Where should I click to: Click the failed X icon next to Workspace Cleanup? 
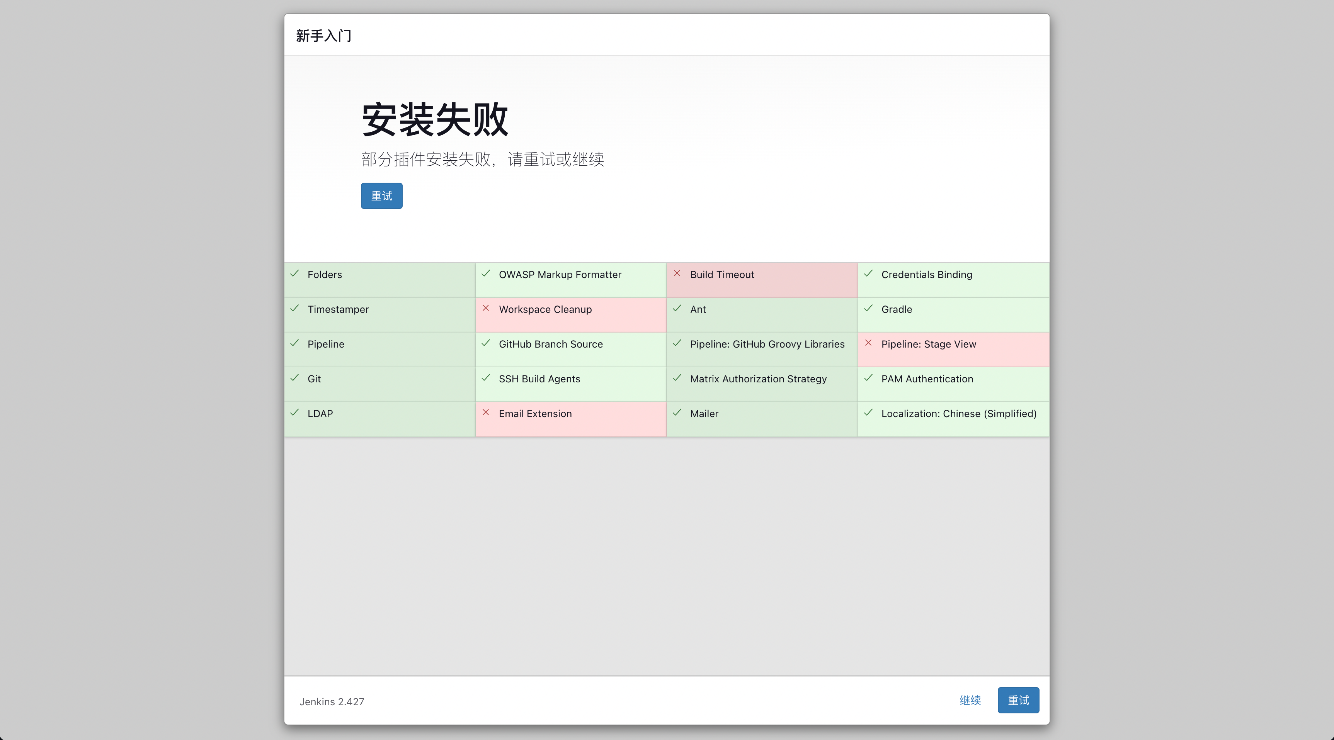486,308
